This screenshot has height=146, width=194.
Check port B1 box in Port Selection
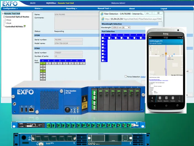[x=109, y=38]
